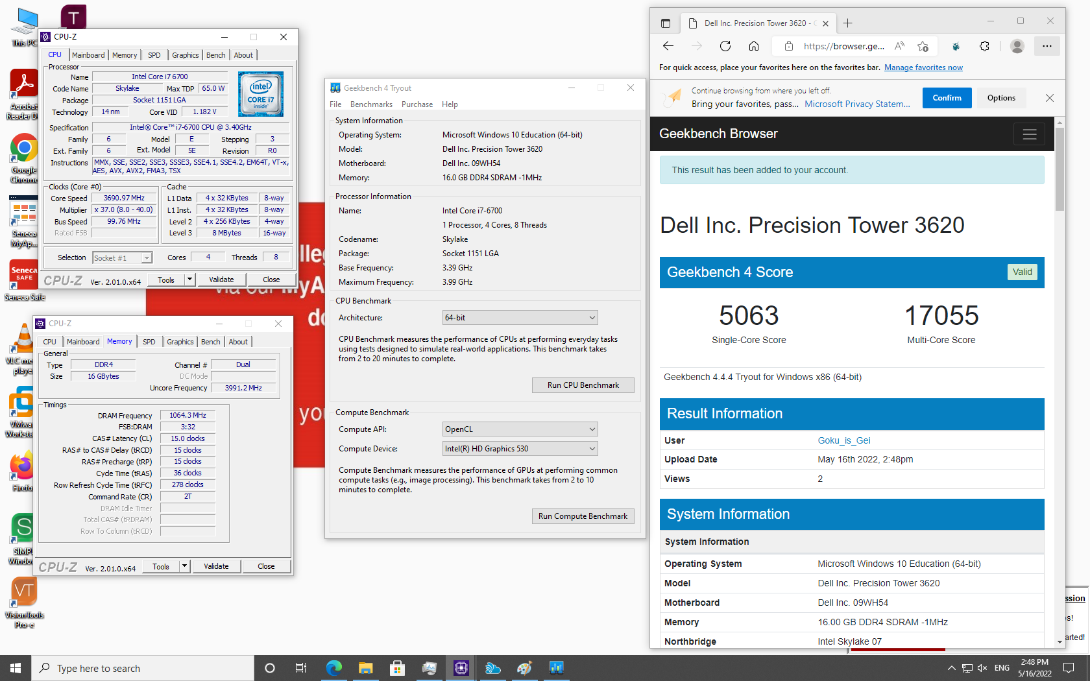Click the ENG language indicator

coord(1002,668)
